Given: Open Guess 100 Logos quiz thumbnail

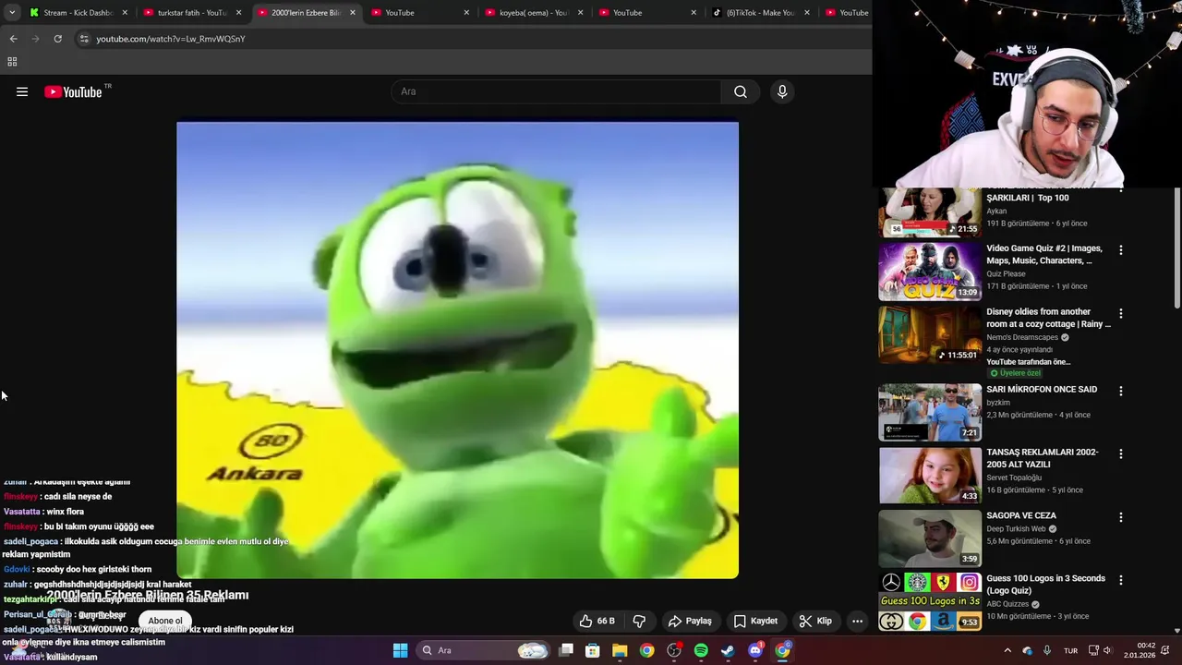Looking at the screenshot, I should (x=930, y=601).
